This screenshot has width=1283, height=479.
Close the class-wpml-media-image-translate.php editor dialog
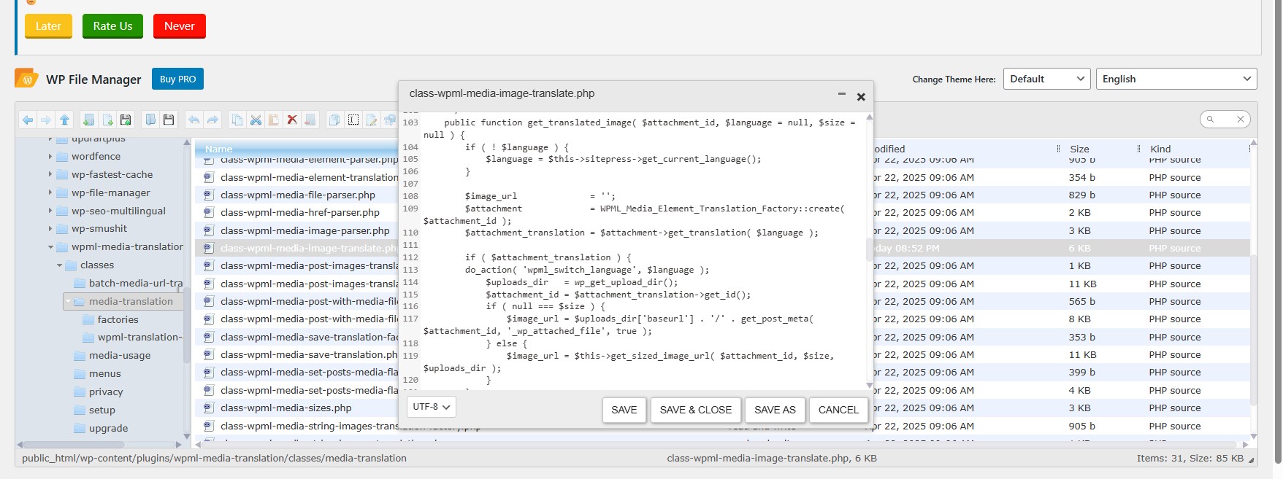(x=861, y=96)
